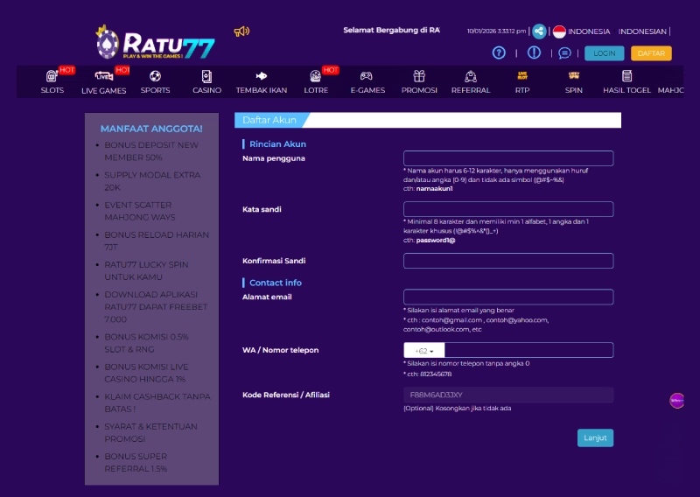Click the Lanjut button
The image size is (700, 497).
(595, 437)
